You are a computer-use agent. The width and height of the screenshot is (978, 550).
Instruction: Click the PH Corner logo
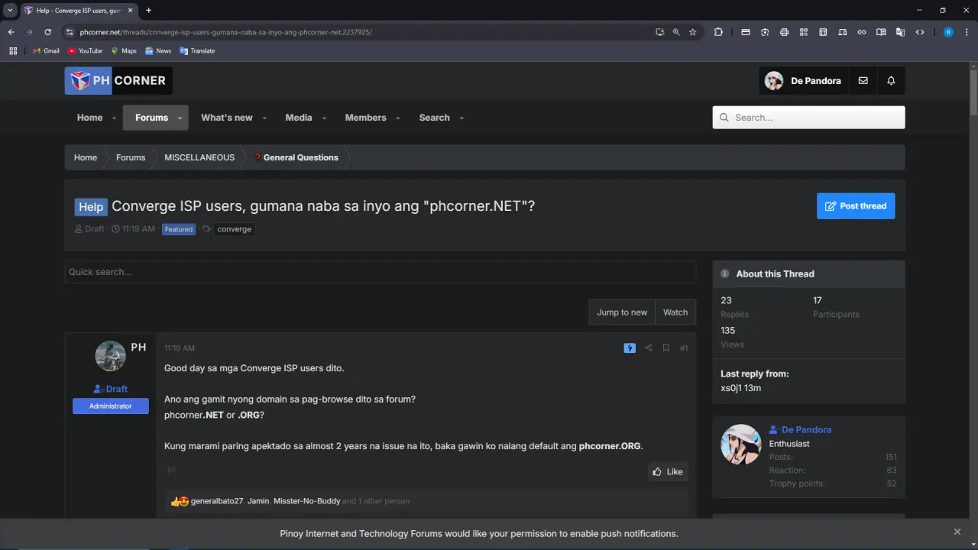click(x=118, y=80)
